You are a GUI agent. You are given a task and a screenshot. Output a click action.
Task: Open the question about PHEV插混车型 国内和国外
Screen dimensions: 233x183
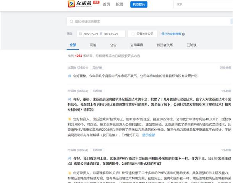pyautogui.click(x=149, y=161)
